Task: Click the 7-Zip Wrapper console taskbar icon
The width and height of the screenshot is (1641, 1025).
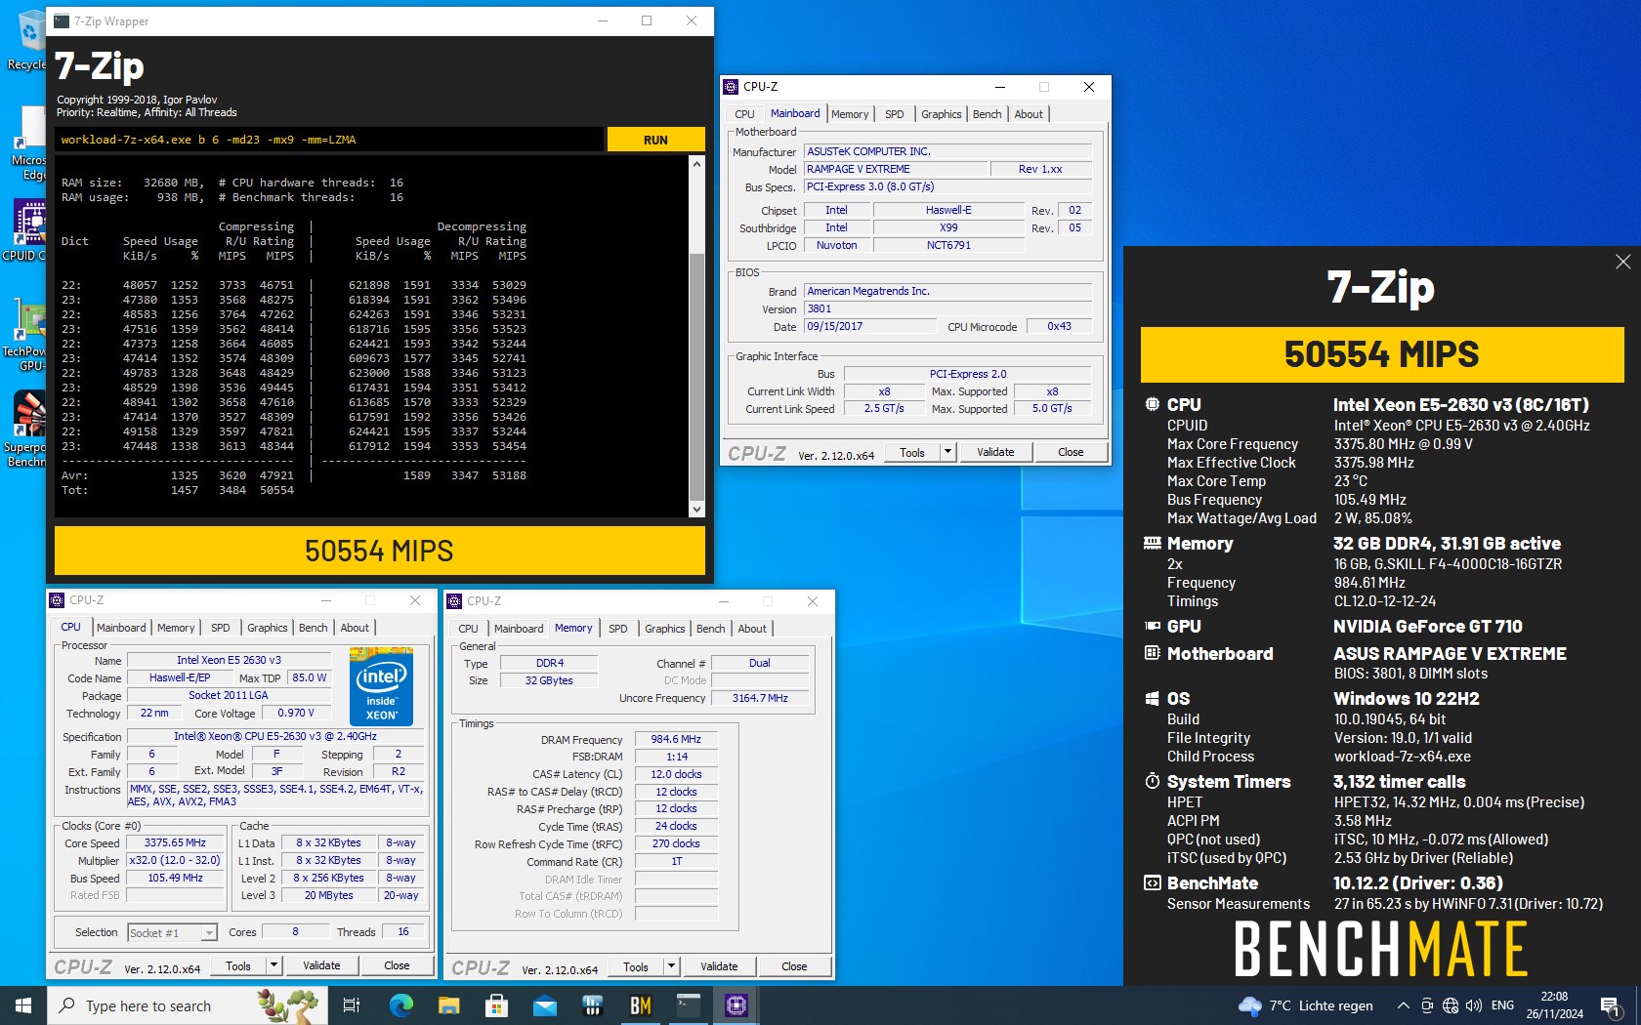Action: click(689, 1005)
